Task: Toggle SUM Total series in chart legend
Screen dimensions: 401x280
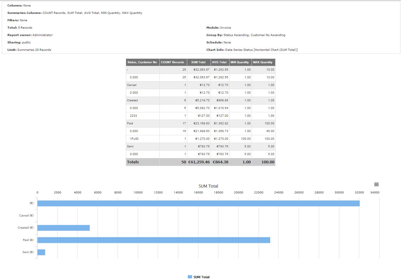Action: tap(201, 277)
